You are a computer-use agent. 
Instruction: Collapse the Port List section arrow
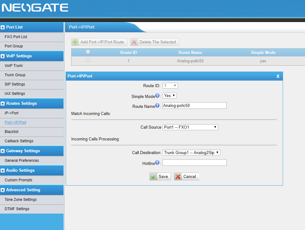coord(3,27)
